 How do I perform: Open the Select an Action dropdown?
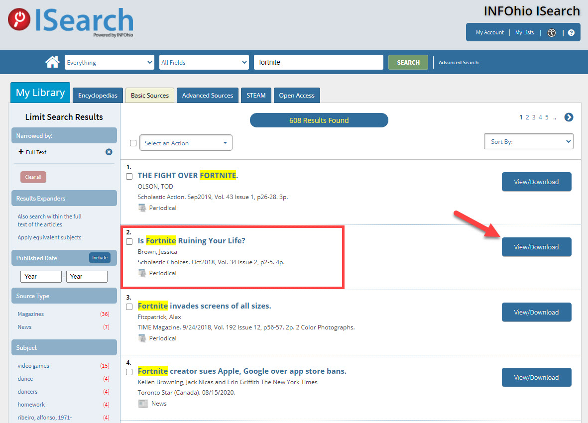[186, 143]
